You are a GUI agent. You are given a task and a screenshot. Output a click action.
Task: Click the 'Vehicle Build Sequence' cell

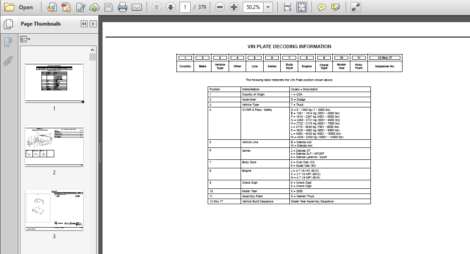point(265,202)
